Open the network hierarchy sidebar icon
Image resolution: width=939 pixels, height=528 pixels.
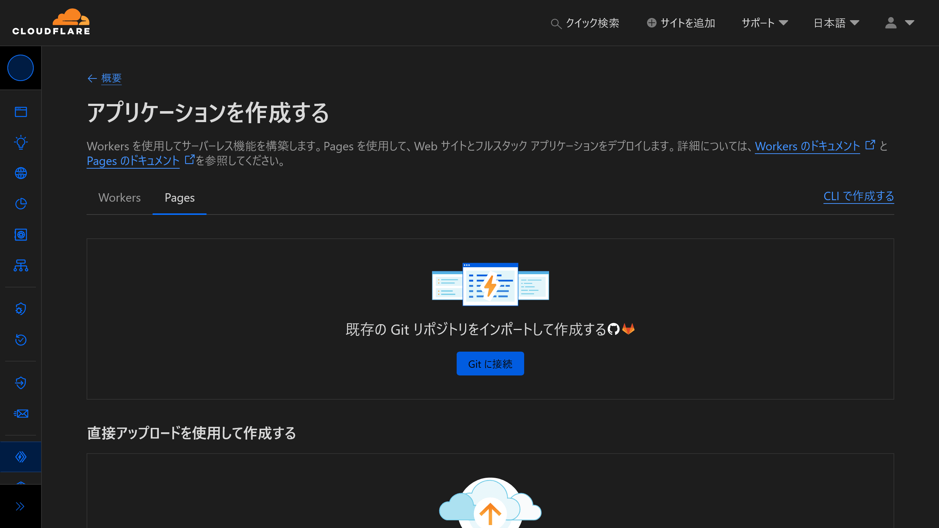(21, 265)
